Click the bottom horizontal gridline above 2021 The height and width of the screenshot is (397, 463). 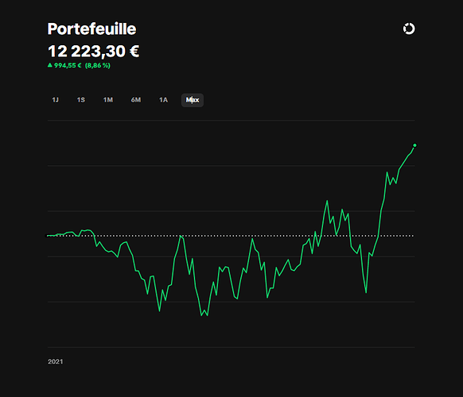point(231,347)
